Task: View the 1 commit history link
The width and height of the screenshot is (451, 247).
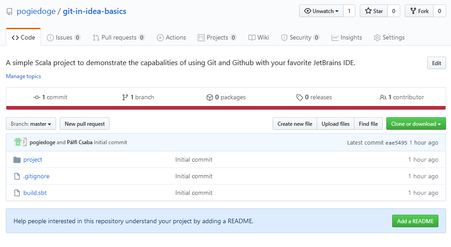Action: (50, 97)
